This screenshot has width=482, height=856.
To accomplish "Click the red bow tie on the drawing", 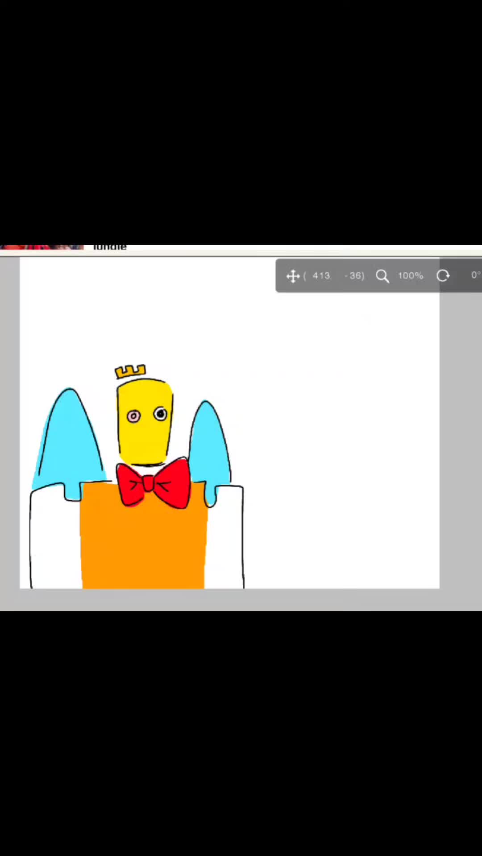I will pos(153,483).
